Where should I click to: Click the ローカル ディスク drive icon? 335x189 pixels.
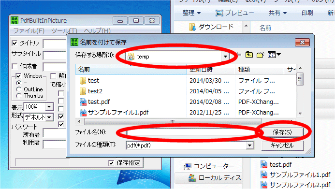click(192, 178)
